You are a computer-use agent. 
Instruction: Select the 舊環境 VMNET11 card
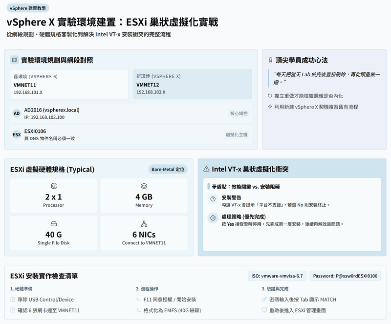pyautogui.click(x=69, y=84)
